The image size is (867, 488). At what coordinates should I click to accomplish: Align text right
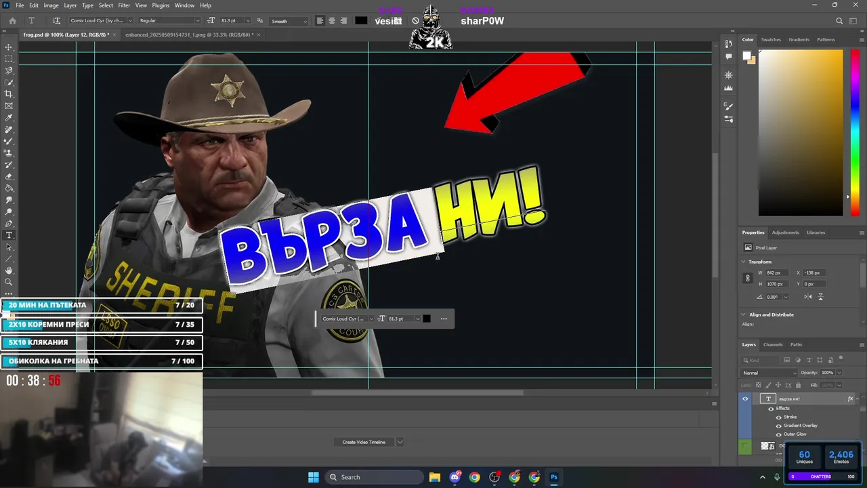tap(343, 21)
